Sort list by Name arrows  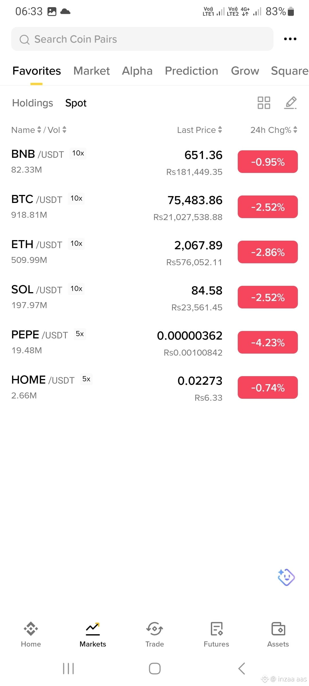(x=39, y=130)
